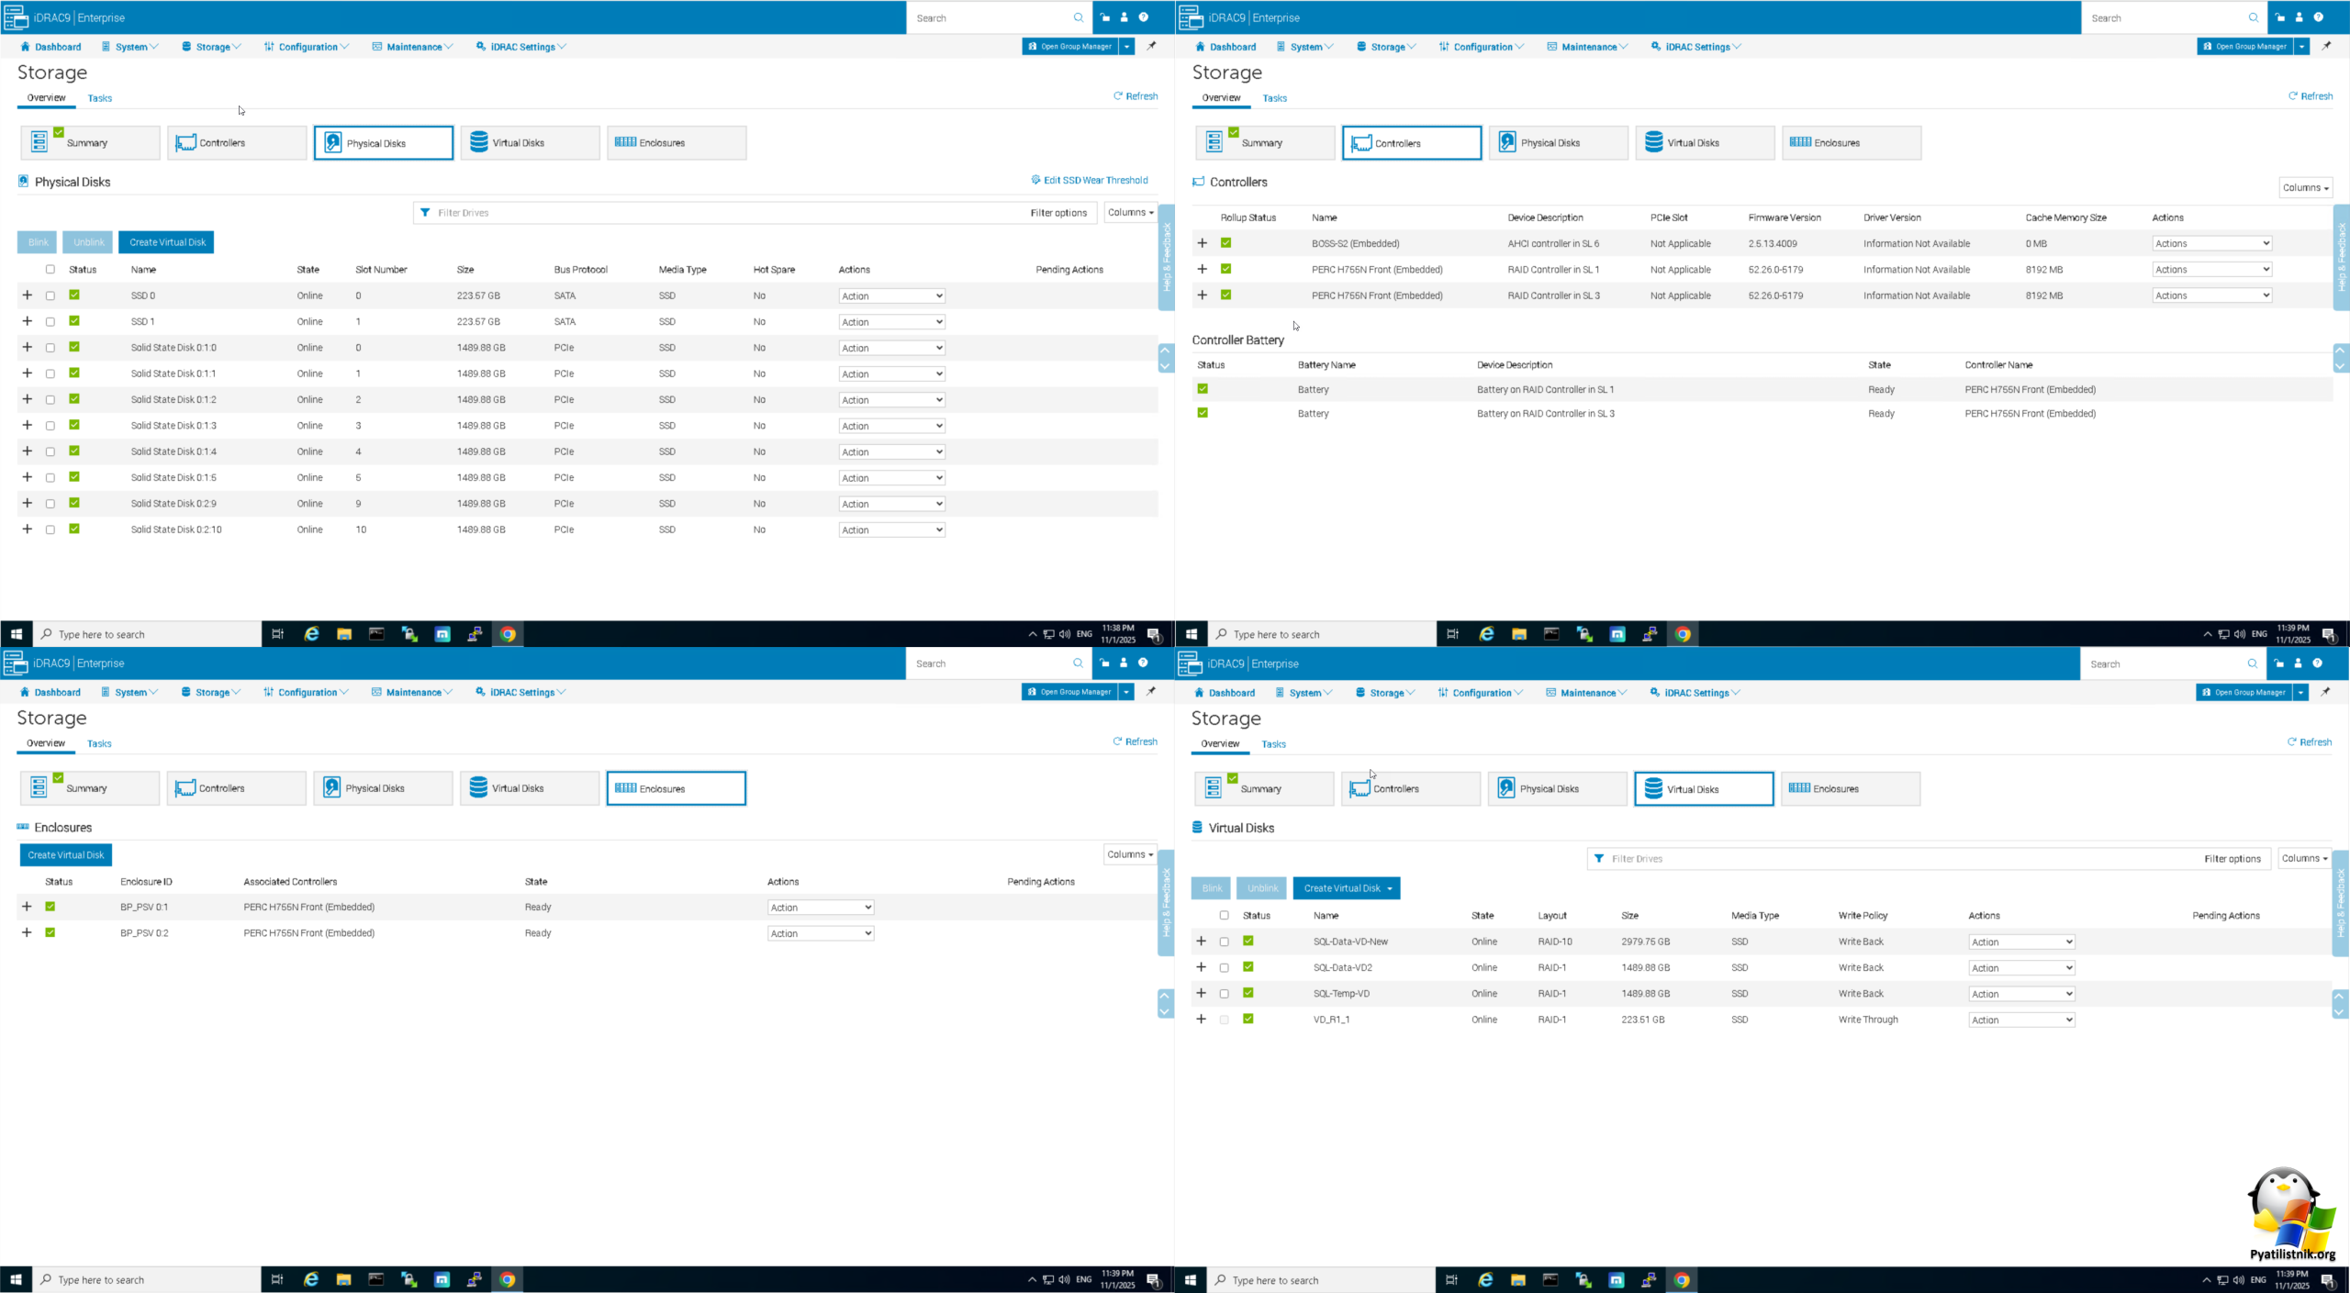Open Storage menu in the Controllers pane
The height and width of the screenshot is (1293, 2350).
point(1386,47)
